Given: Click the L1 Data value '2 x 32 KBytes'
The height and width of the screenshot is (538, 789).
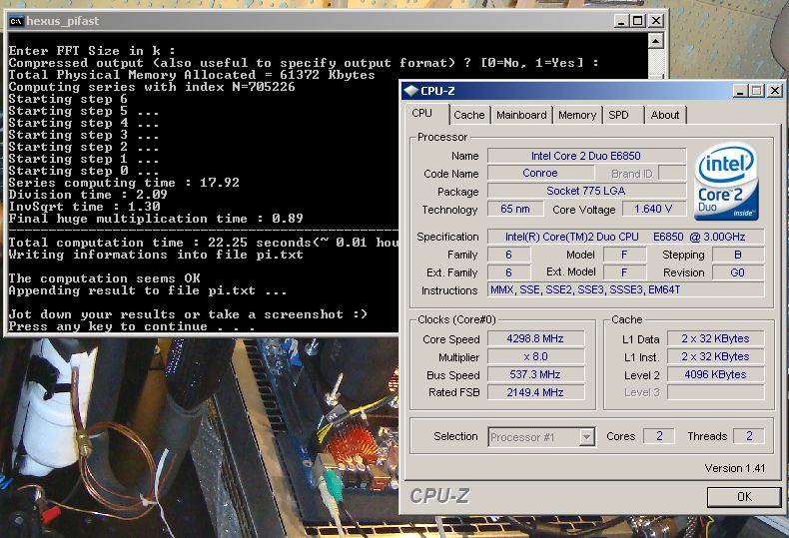Looking at the screenshot, I should coord(715,339).
